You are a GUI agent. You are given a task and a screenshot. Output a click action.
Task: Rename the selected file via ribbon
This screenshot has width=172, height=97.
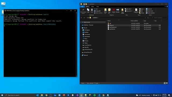(x=118, y=11)
